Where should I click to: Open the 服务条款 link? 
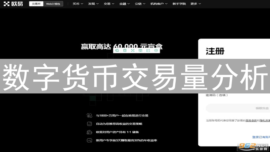(x=251, y=120)
